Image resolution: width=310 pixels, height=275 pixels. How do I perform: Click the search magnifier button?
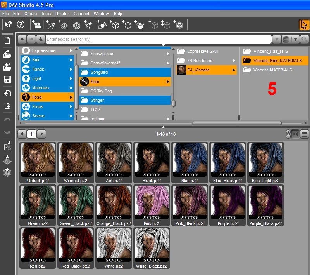(304, 39)
